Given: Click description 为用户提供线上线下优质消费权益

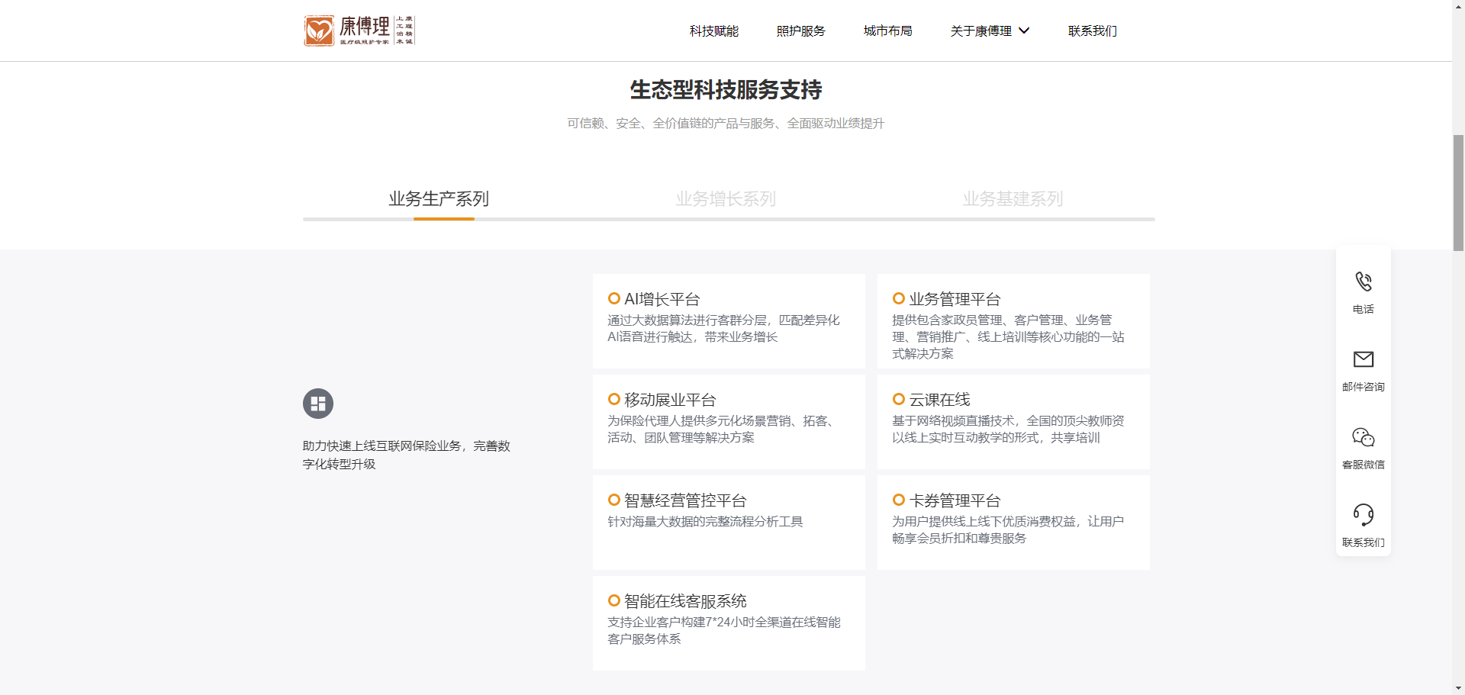Looking at the screenshot, I should pyautogui.click(x=1008, y=529).
